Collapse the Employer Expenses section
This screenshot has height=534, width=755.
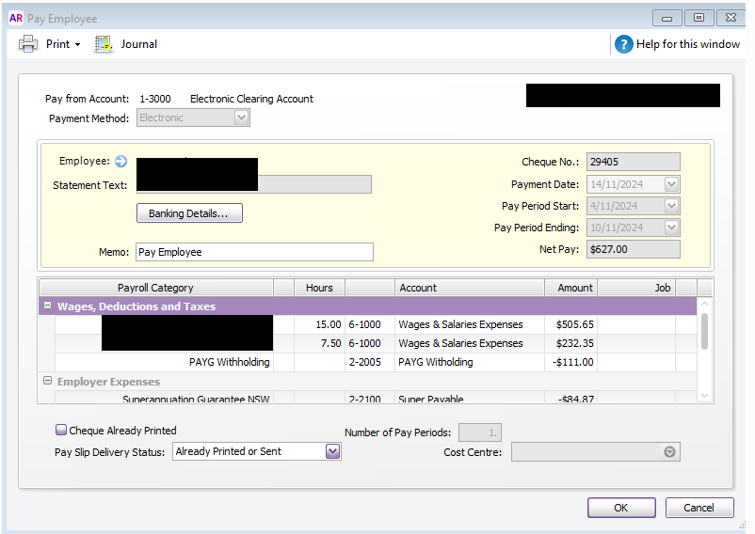(47, 382)
